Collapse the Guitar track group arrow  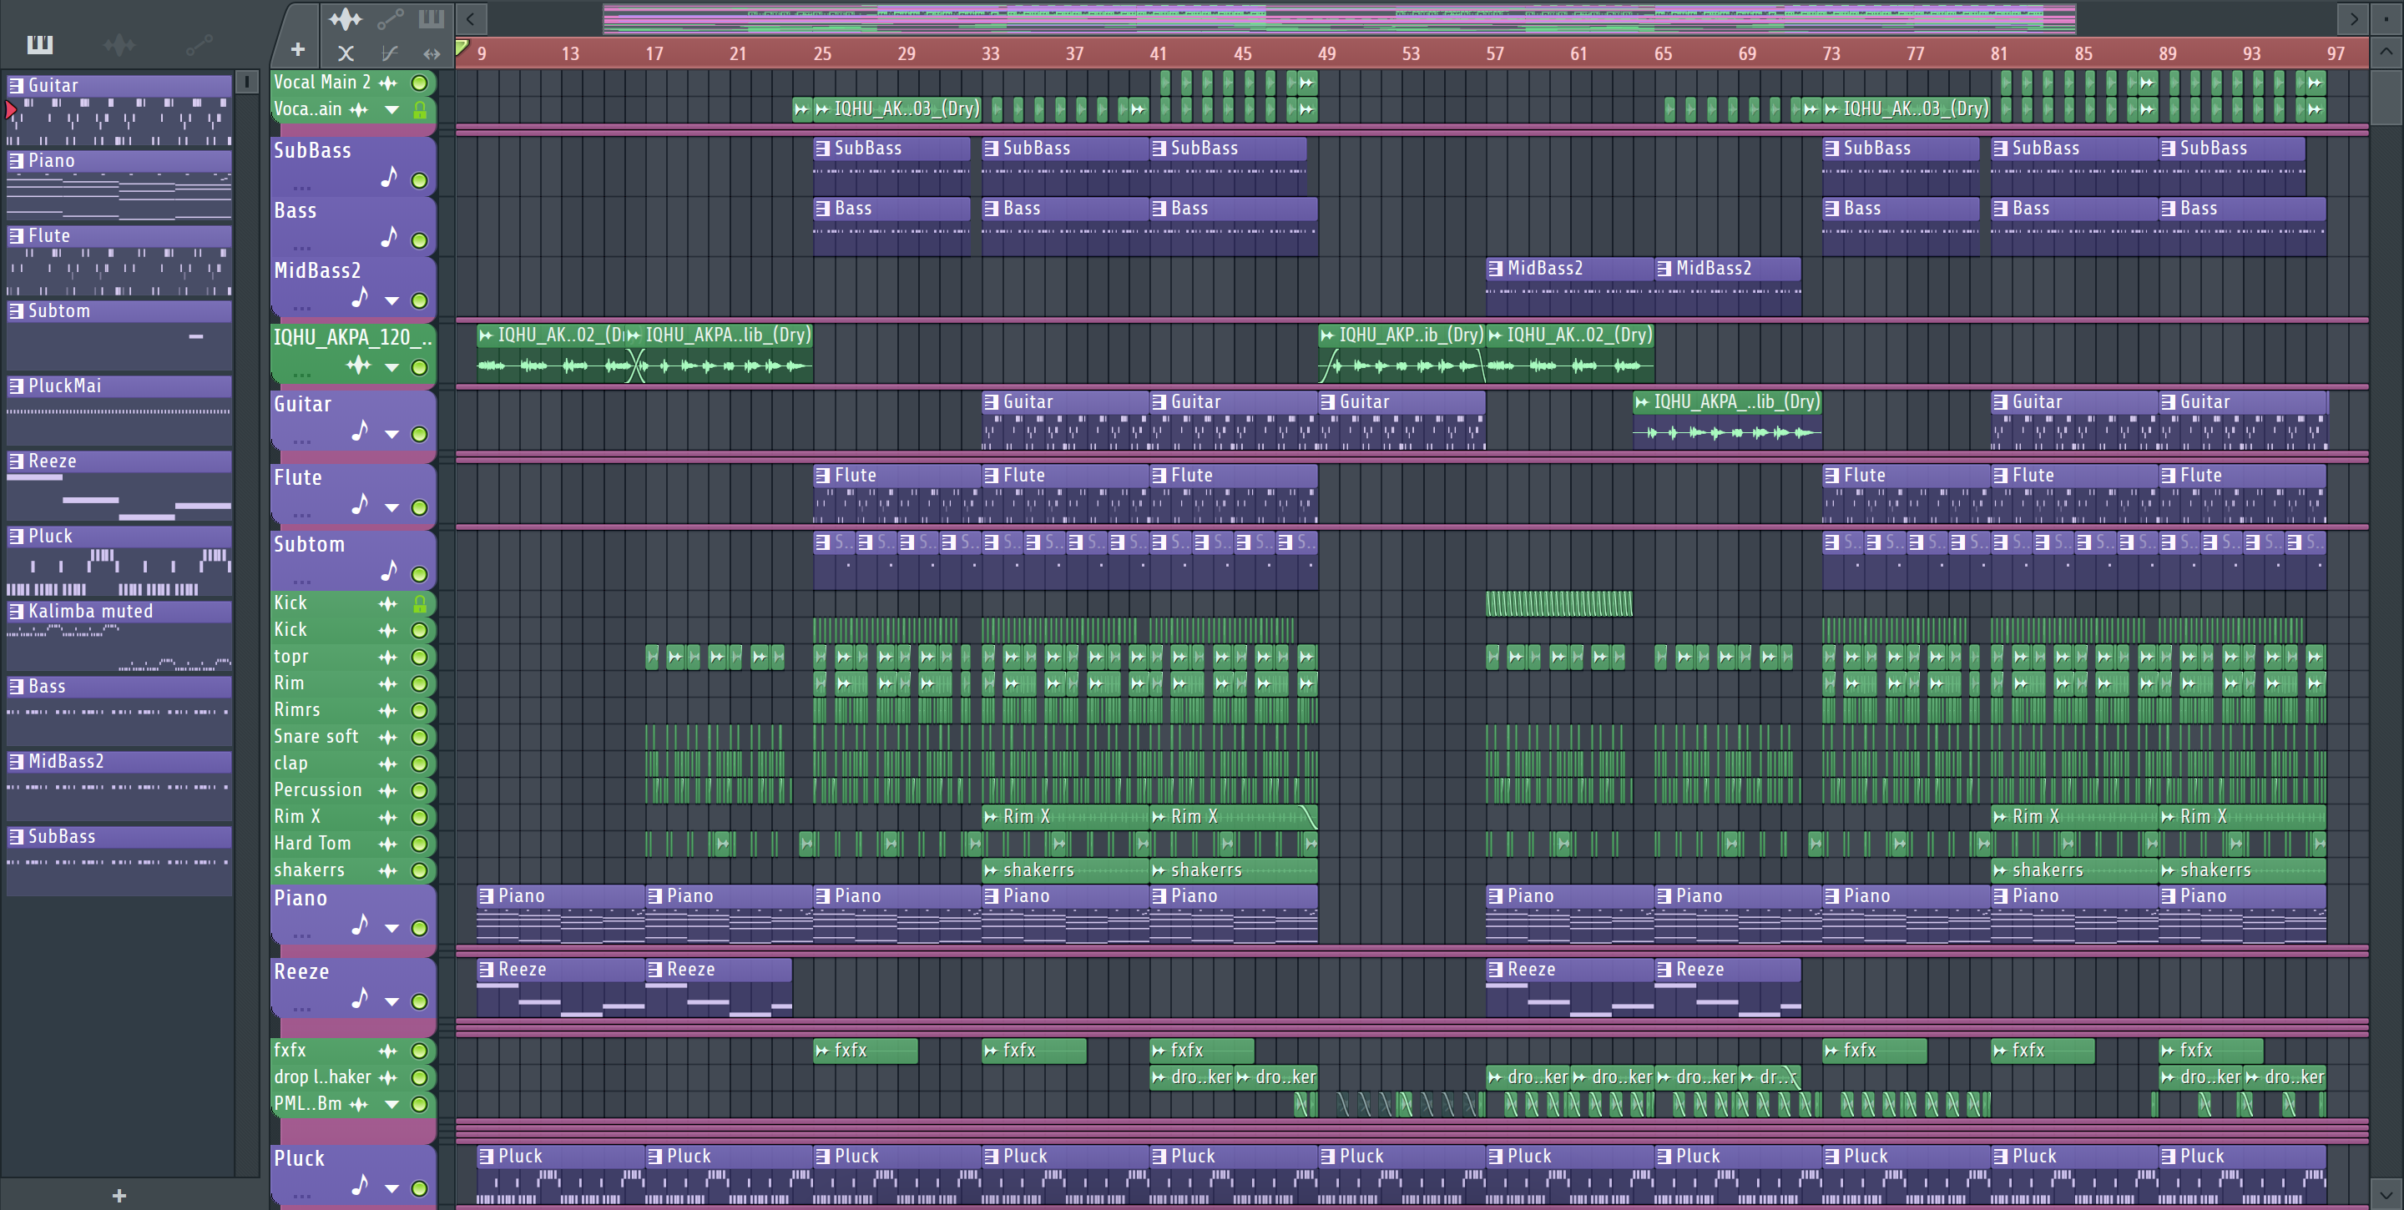point(392,435)
